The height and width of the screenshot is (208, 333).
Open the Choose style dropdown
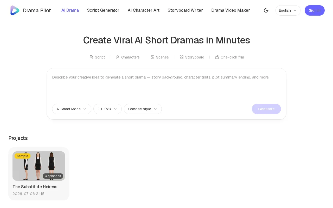(143, 109)
